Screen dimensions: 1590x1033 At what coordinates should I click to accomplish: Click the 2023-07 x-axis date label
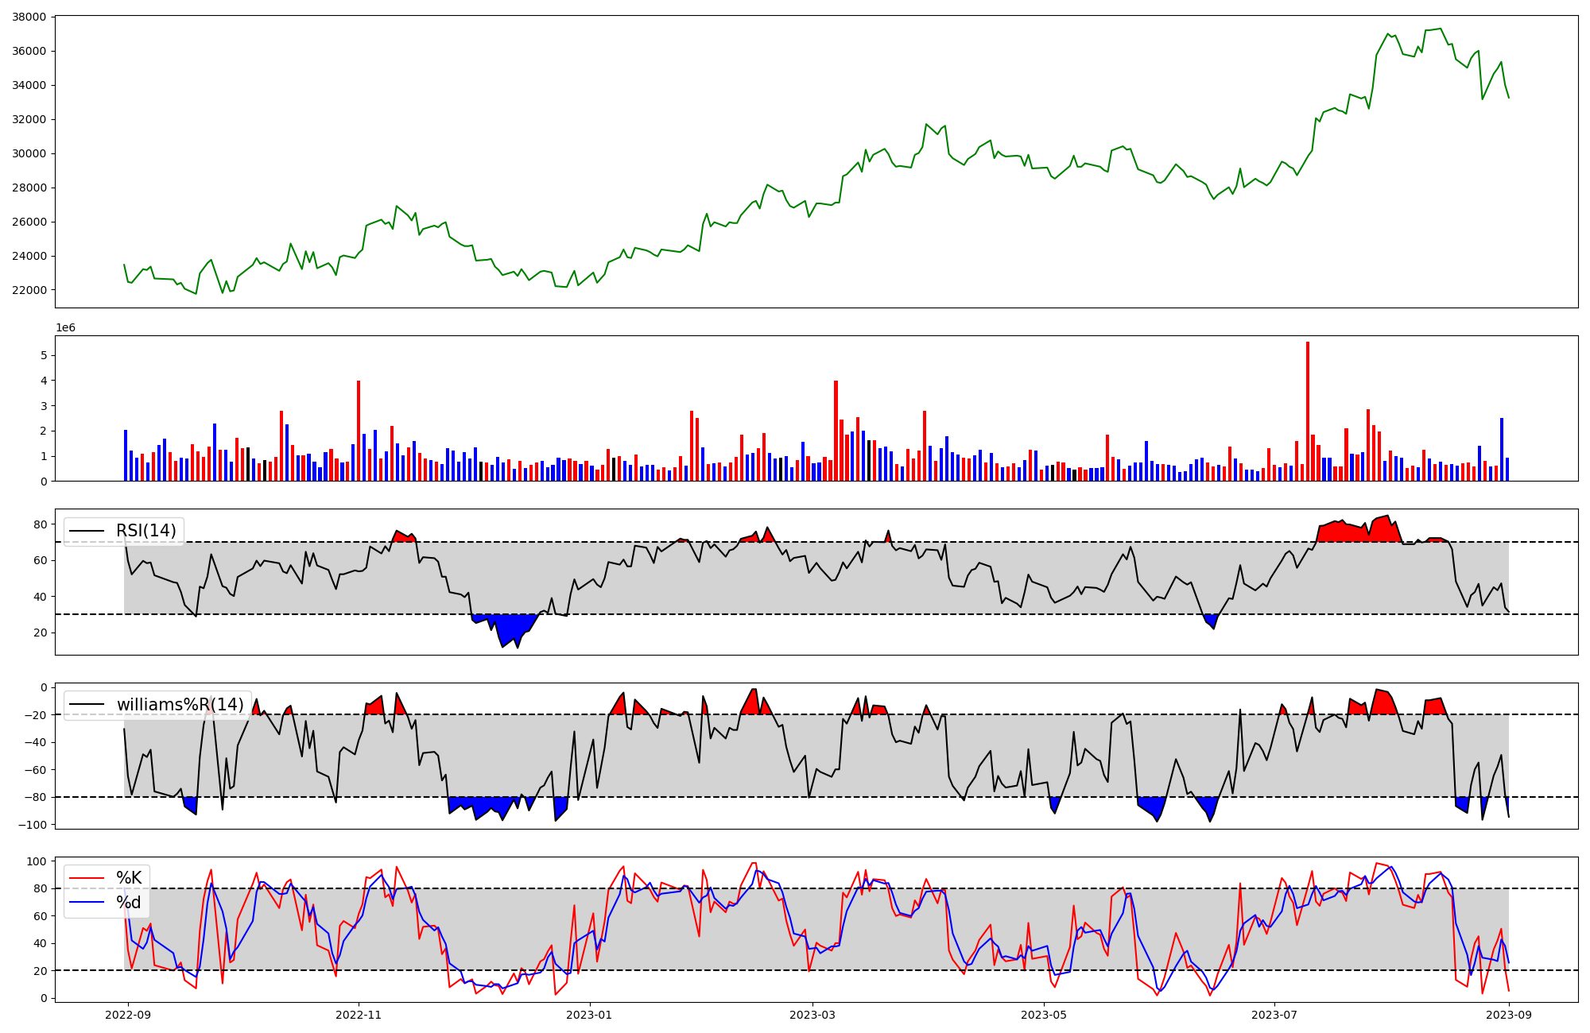click(1274, 1015)
